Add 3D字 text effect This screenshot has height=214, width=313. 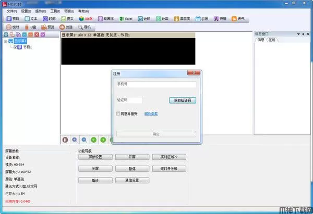tap(86, 19)
